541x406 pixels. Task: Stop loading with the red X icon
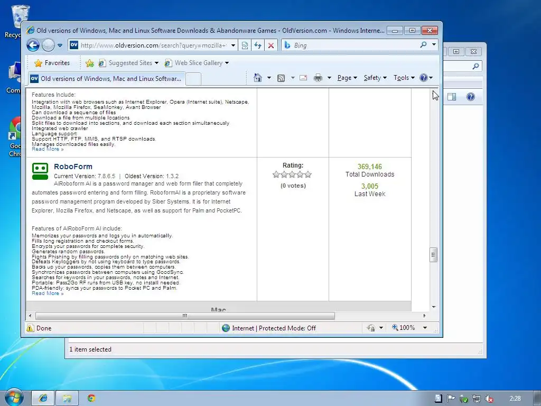click(271, 45)
